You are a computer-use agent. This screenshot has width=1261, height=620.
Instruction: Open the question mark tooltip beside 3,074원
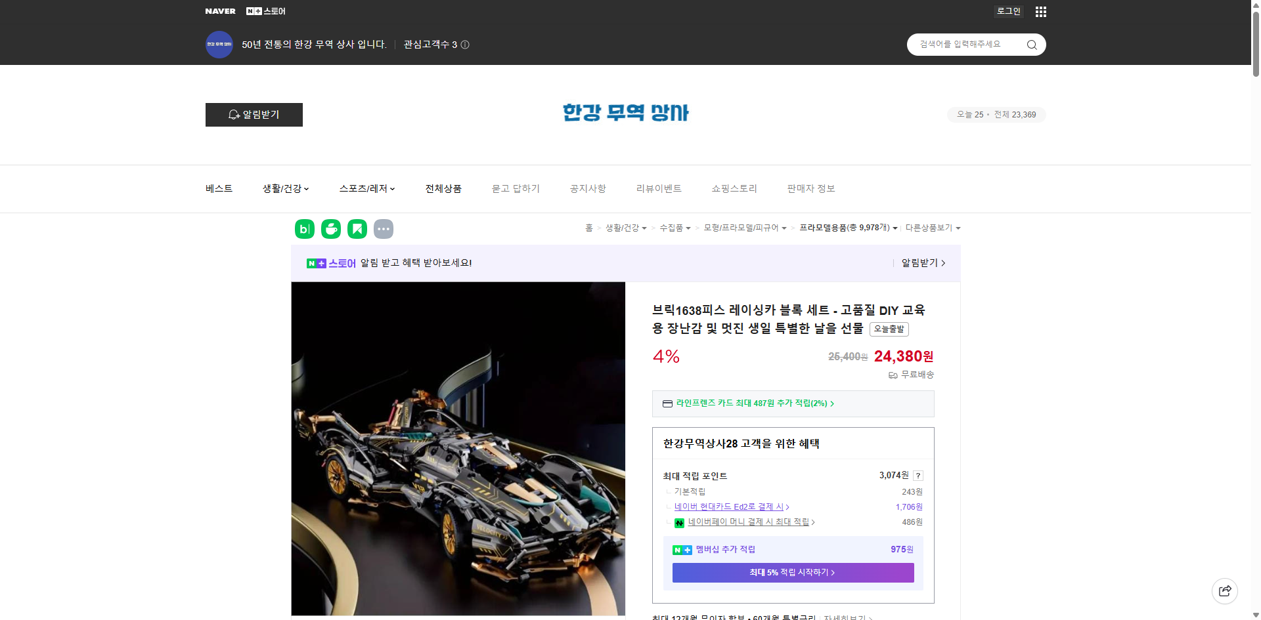click(x=918, y=475)
